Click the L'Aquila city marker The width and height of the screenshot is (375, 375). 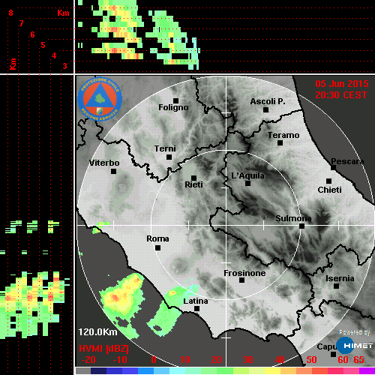point(247,184)
